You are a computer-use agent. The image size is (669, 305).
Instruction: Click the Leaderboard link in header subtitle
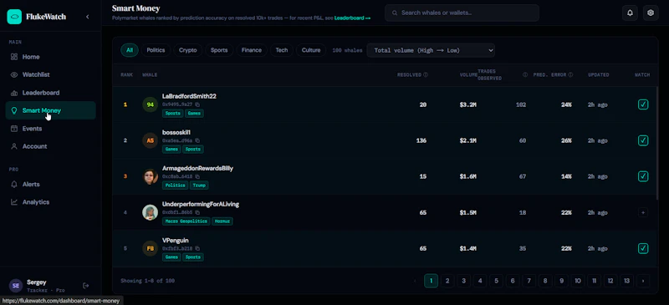[352, 18]
